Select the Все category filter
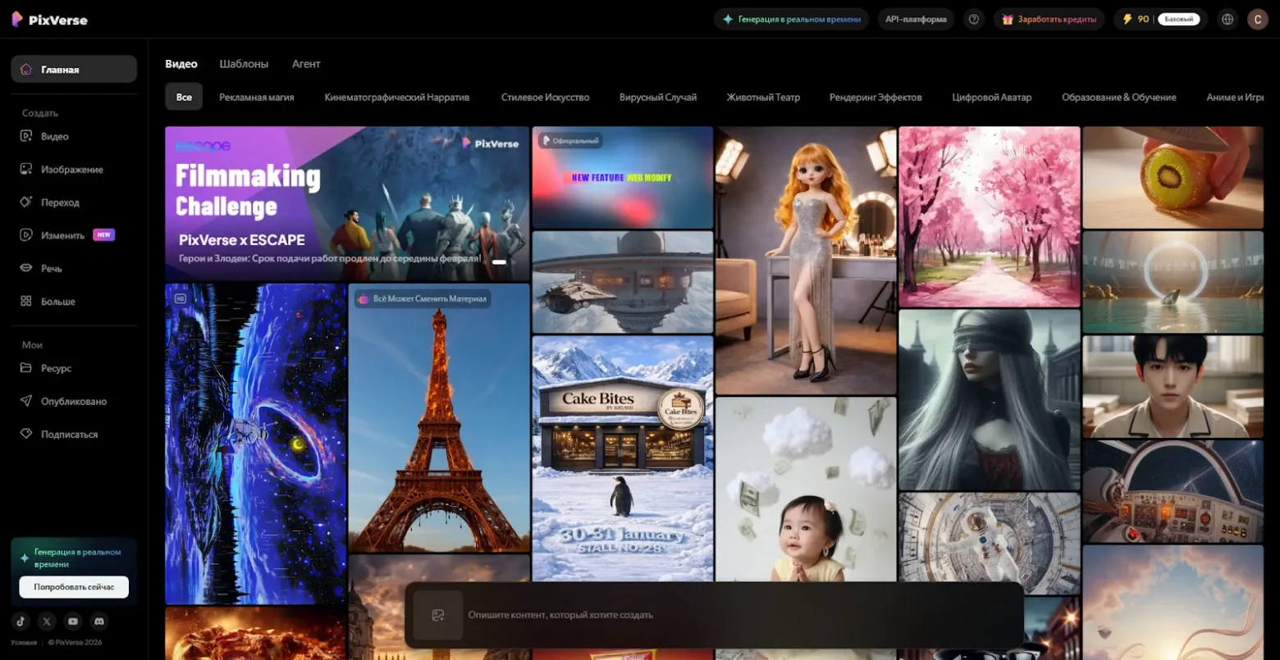This screenshot has width=1280, height=660. coord(183,96)
